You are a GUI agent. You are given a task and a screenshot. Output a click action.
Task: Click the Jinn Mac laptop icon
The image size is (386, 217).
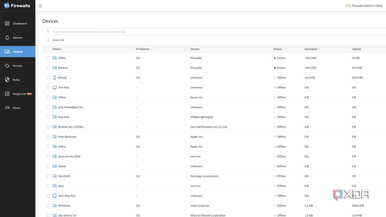55,87
